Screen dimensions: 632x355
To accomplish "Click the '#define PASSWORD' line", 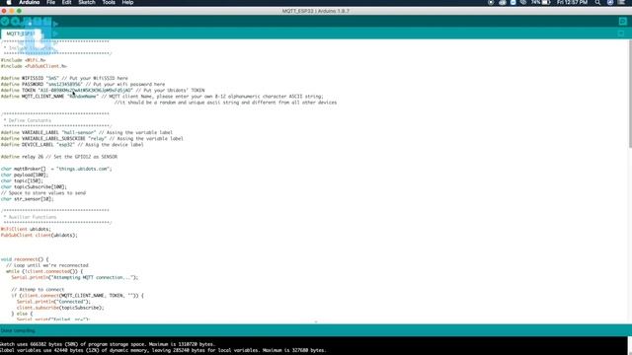I will coord(83,84).
